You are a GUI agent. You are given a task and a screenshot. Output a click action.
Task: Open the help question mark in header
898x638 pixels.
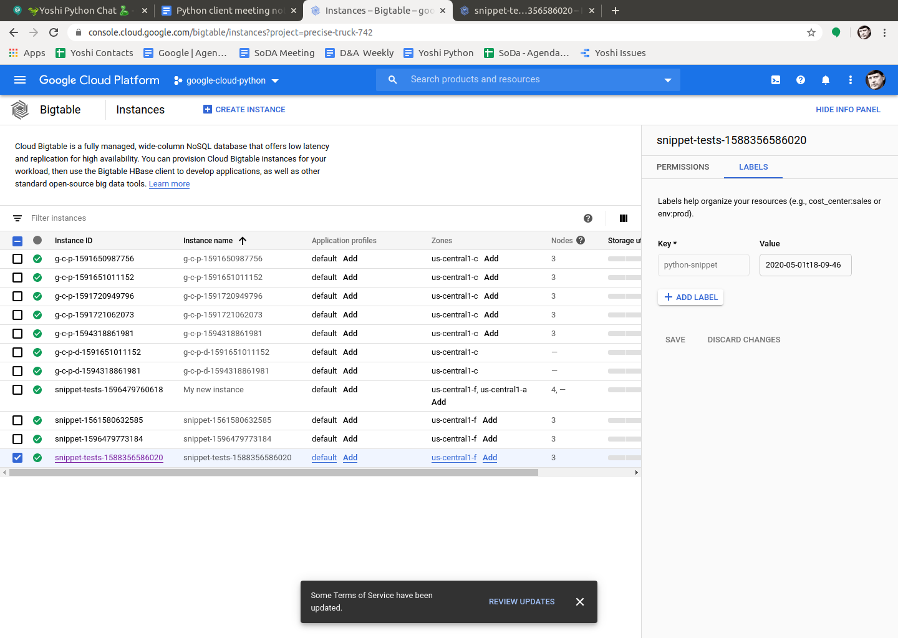(x=801, y=80)
